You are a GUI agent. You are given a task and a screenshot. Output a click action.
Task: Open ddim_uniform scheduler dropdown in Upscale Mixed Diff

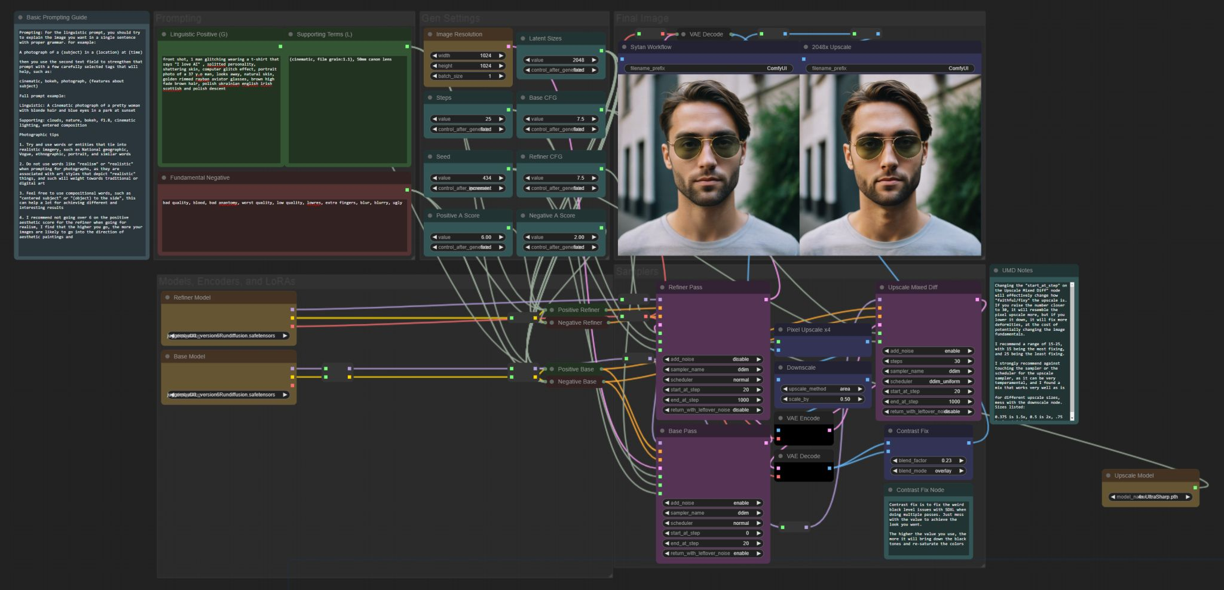[928, 382]
